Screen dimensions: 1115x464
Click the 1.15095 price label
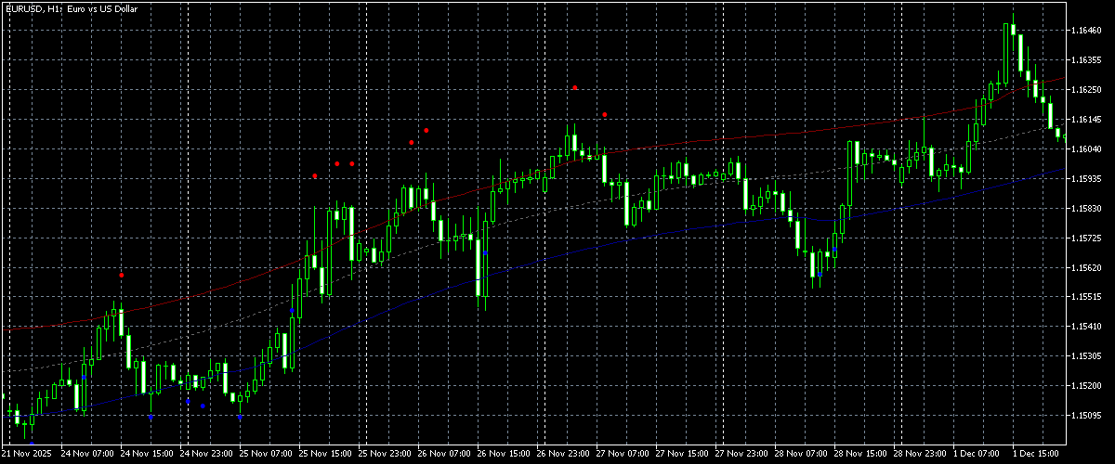pos(1086,415)
